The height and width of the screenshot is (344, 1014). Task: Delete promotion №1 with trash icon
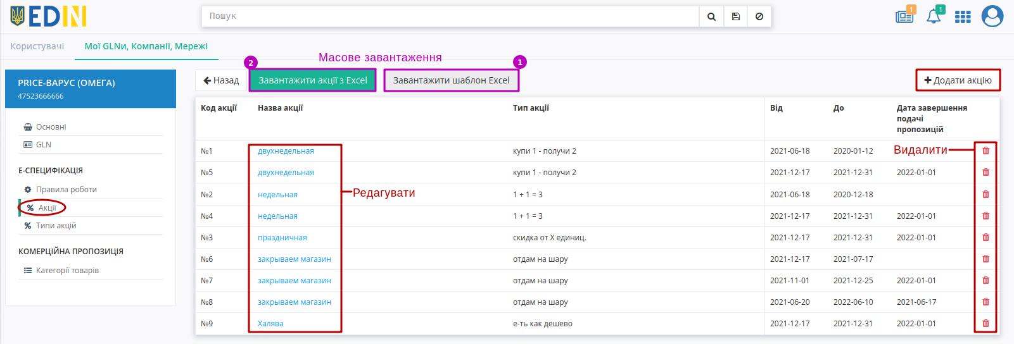coord(985,150)
